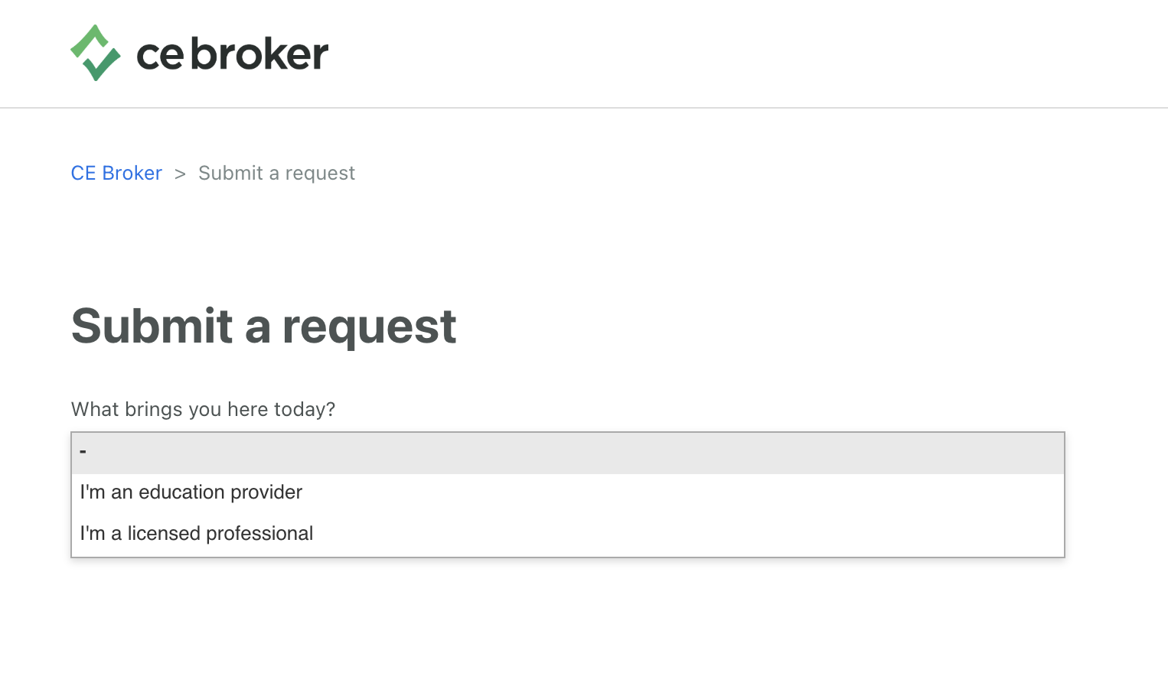Click the breadcrumb '>' separator arrow
This screenshot has width=1168, height=676.
(180, 174)
